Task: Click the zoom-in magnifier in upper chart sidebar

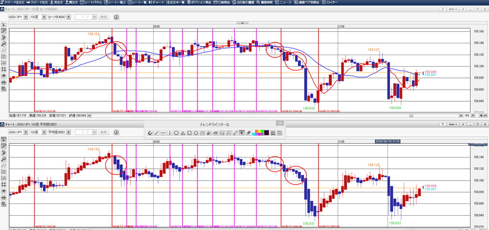Action: click(4, 44)
